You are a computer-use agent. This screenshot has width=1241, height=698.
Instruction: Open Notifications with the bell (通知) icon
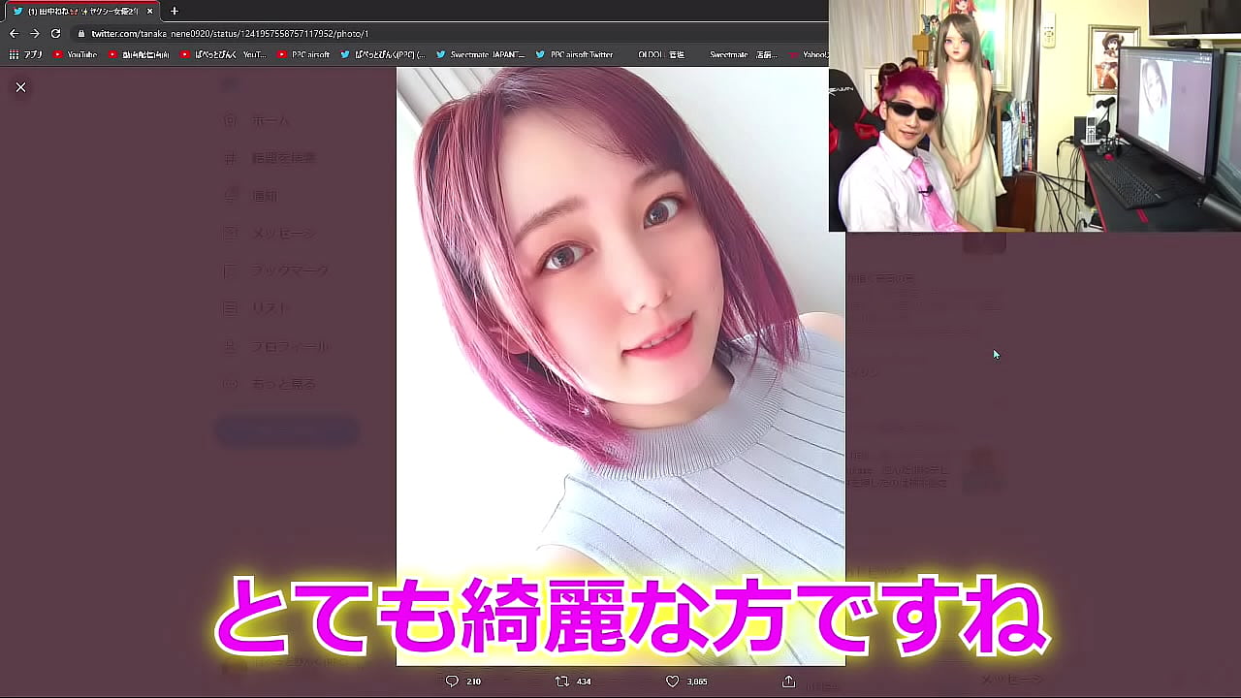pos(229,195)
